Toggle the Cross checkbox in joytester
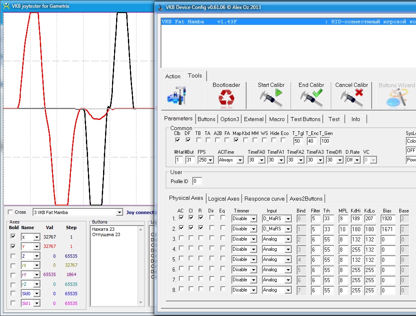 tap(10, 212)
